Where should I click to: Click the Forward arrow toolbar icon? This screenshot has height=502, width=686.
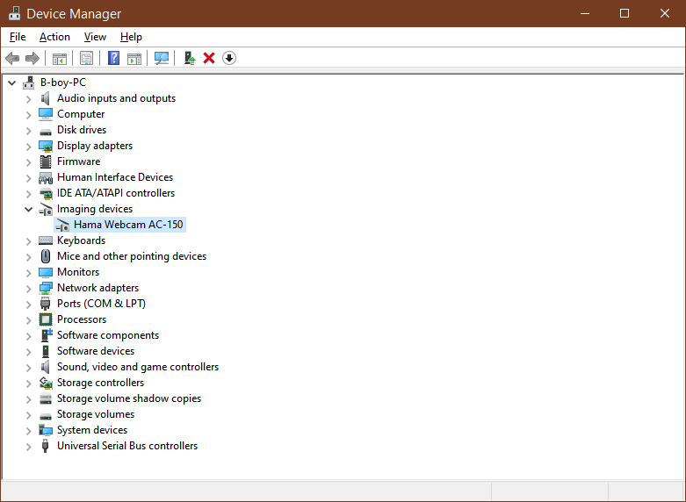[x=32, y=58]
